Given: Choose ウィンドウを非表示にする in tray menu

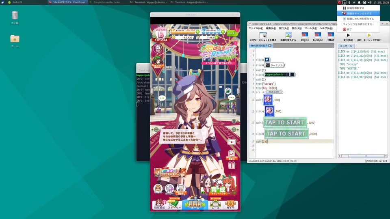Looking at the screenshot, I should (x=358, y=24).
